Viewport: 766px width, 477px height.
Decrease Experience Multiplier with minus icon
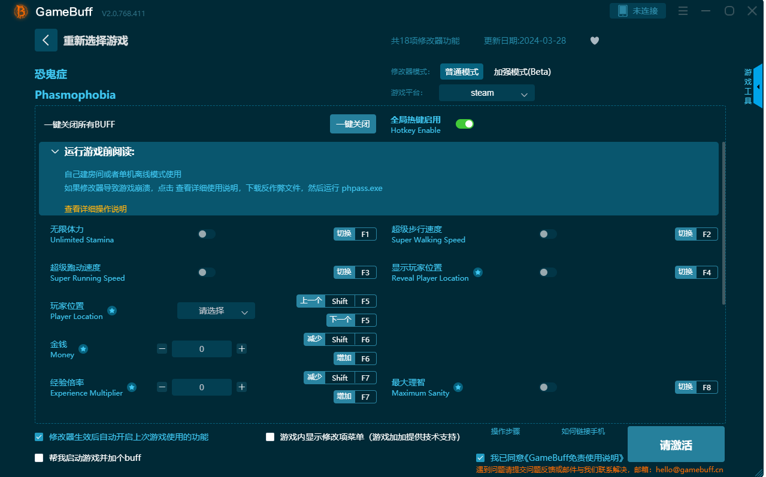162,387
